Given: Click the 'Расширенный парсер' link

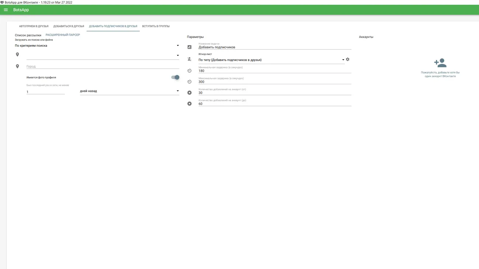Looking at the screenshot, I should 63,35.
